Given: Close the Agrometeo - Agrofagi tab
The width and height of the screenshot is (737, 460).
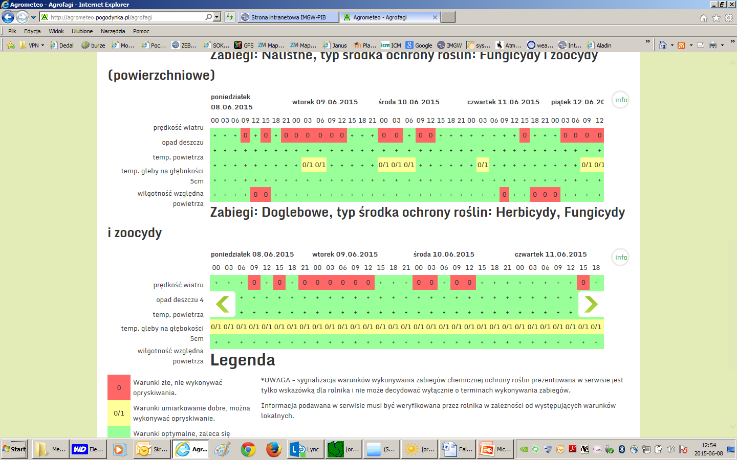Looking at the screenshot, I should pyautogui.click(x=435, y=17).
